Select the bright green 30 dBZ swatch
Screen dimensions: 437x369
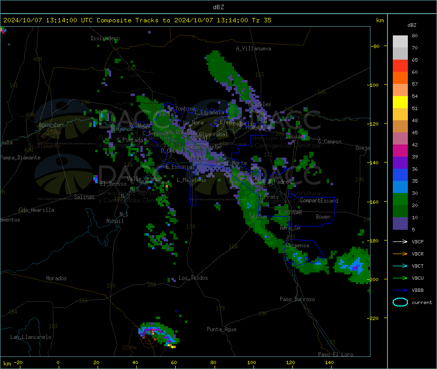[x=400, y=199]
